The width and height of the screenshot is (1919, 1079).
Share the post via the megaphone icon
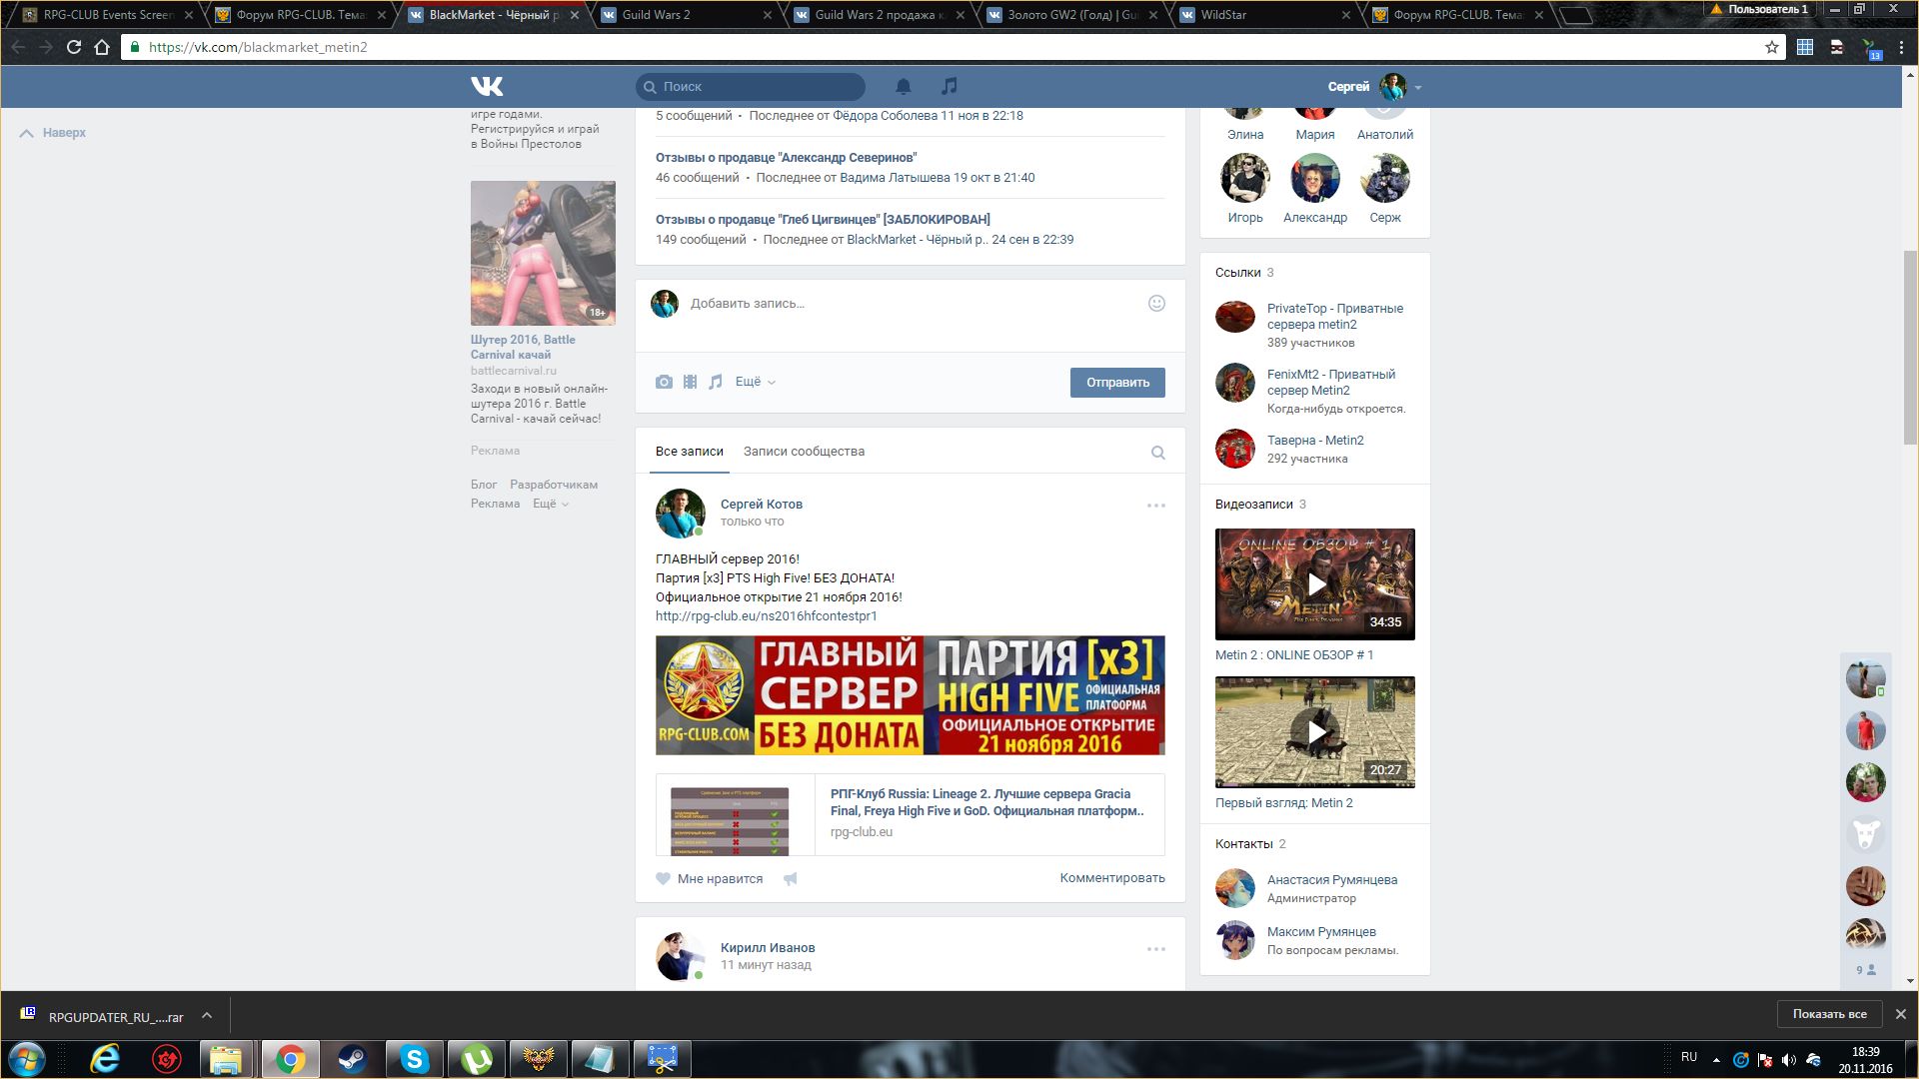tap(791, 879)
